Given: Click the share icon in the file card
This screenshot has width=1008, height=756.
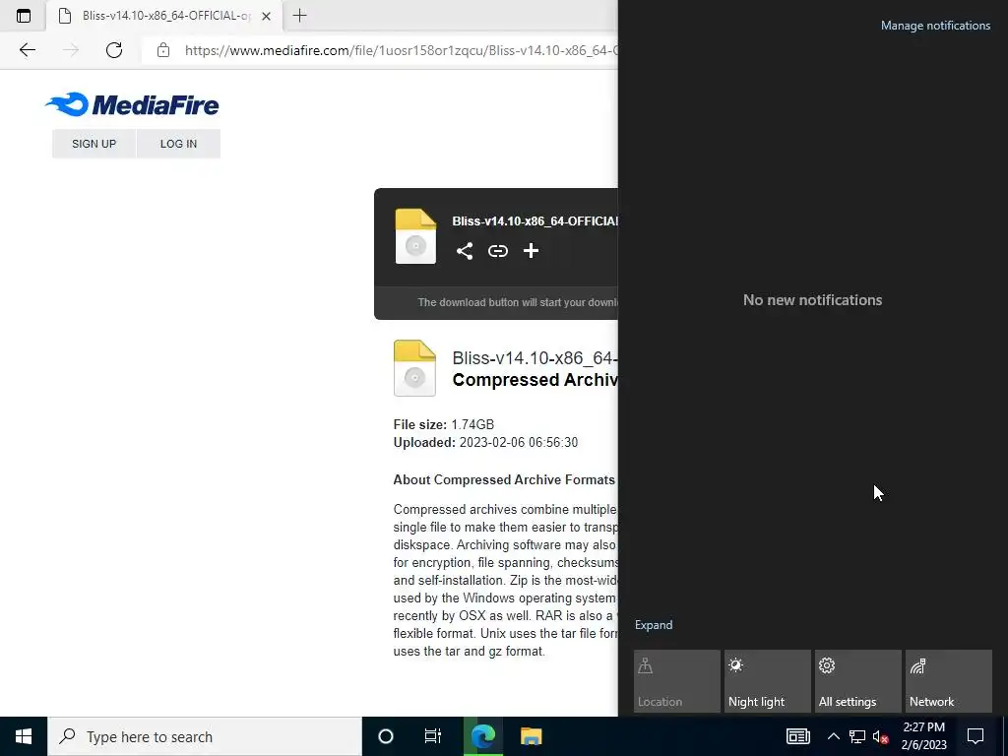Looking at the screenshot, I should [x=465, y=251].
